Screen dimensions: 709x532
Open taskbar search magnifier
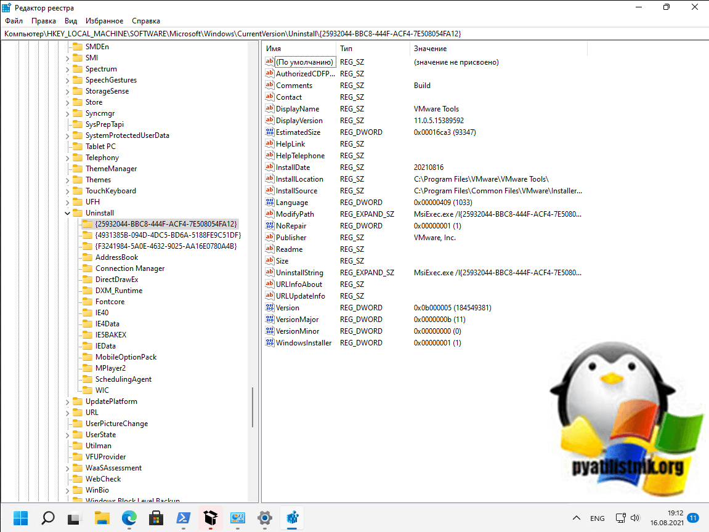pos(47,517)
